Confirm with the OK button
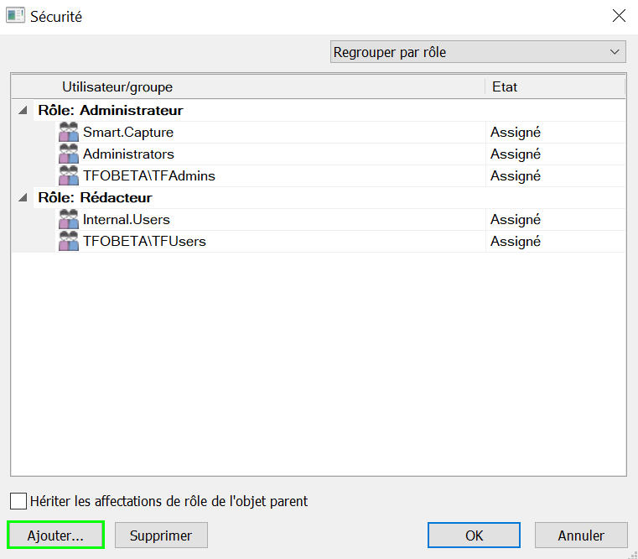This screenshot has width=638, height=559. tap(474, 535)
